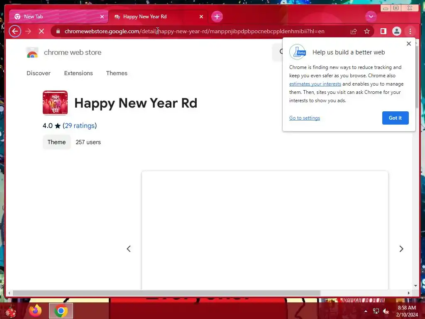The width and height of the screenshot is (425, 319).
Task: Open the network tray icon
Action: [x=376, y=311]
